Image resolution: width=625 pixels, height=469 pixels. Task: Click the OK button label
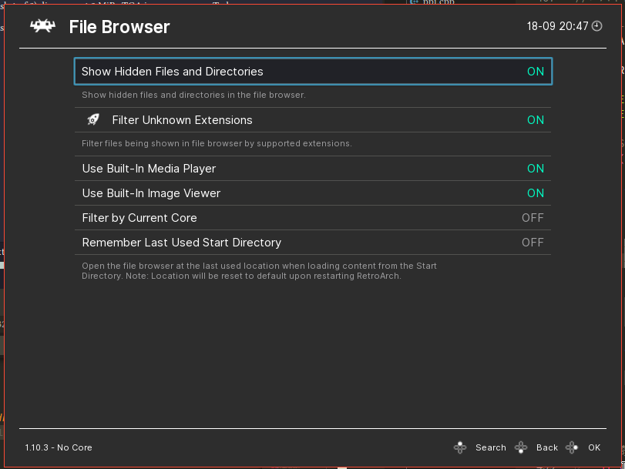pyautogui.click(x=594, y=447)
